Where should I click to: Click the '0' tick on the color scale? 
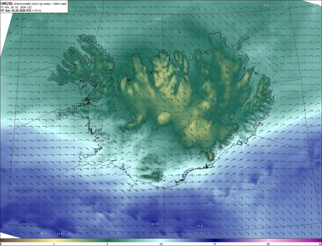click(1, 244)
